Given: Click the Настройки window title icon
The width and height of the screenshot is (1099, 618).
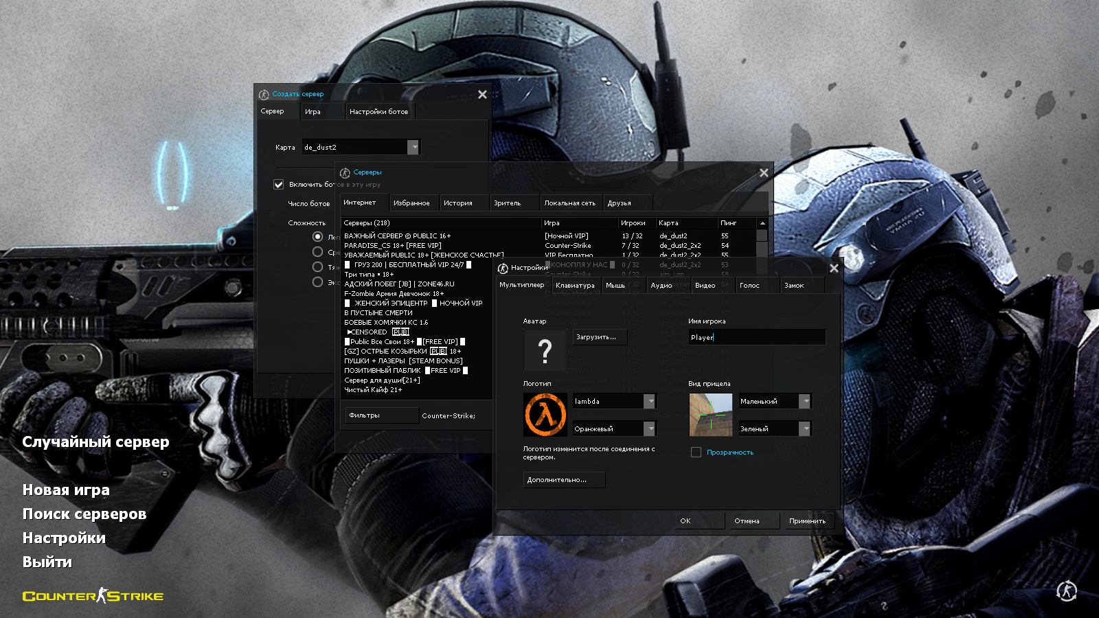Looking at the screenshot, I should click(503, 268).
